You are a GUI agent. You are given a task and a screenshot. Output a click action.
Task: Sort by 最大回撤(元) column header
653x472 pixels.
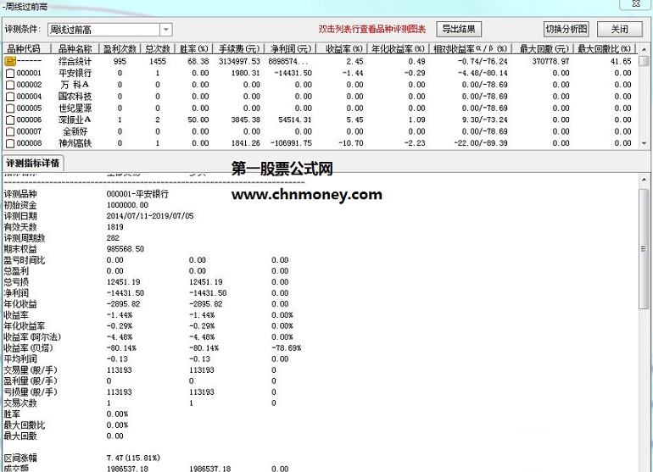pos(543,48)
